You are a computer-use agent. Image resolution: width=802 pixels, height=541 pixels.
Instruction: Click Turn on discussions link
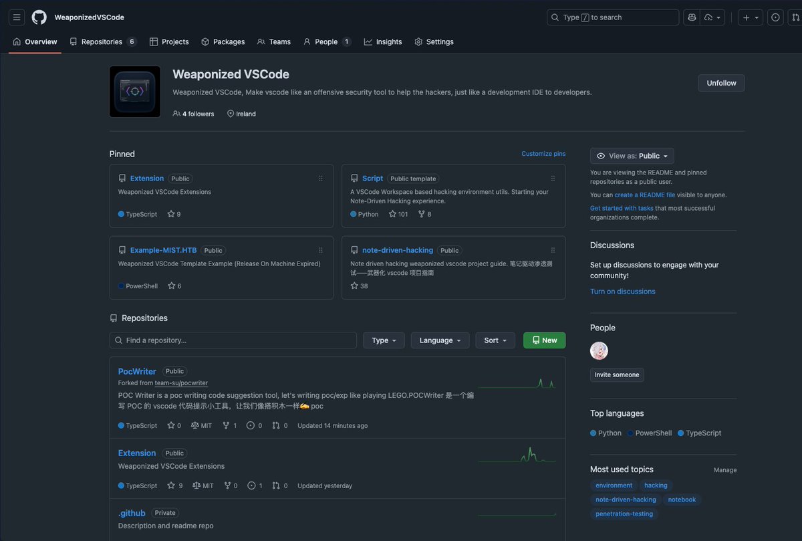[x=623, y=292]
